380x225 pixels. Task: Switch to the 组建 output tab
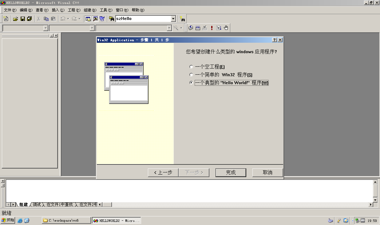(x=23, y=204)
